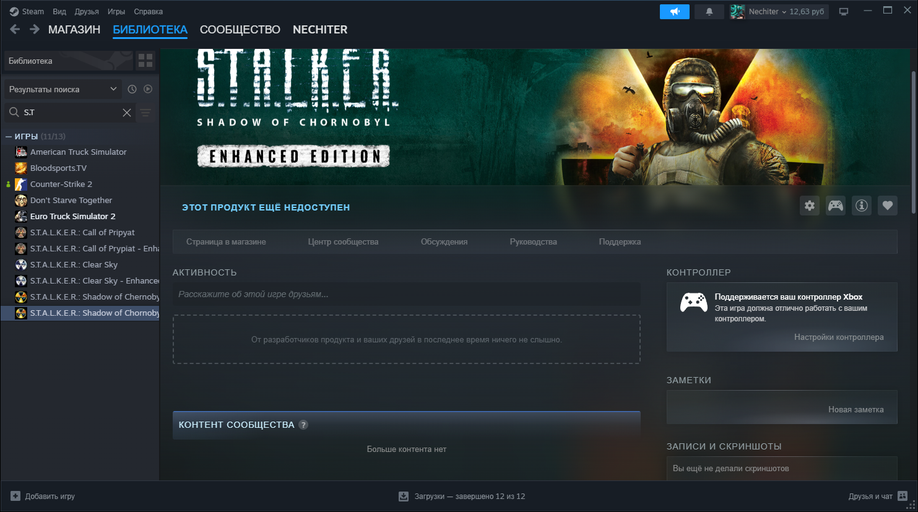Open advanced filter options icon
918x512 pixels.
tap(145, 113)
